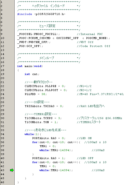Click the _FGS(GCP_OFF) statement

click(x=30, y=46)
